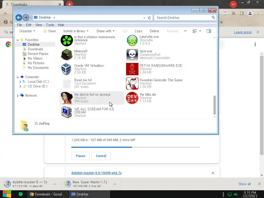This screenshot has height=198, width=264.
Task: Select the LimeWire.exe lime icon
Action: [x=132, y=40]
